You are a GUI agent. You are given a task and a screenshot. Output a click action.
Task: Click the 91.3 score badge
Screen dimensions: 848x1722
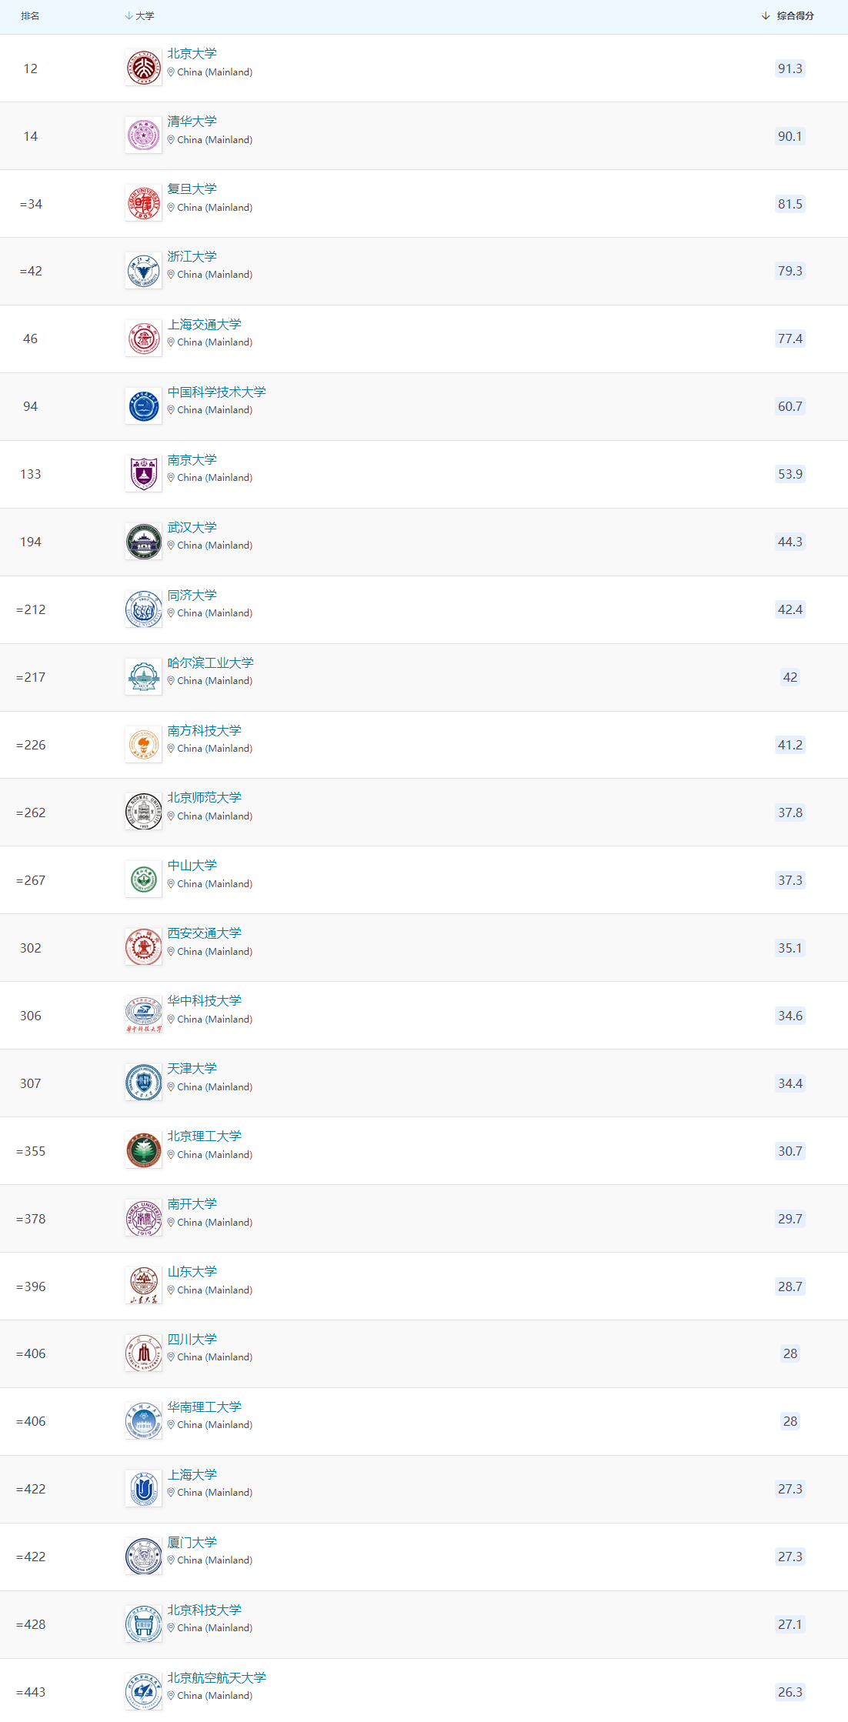point(790,68)
